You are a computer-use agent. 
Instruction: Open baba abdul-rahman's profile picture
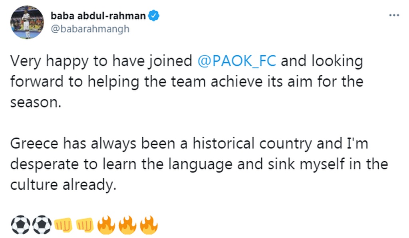(27, 23)
